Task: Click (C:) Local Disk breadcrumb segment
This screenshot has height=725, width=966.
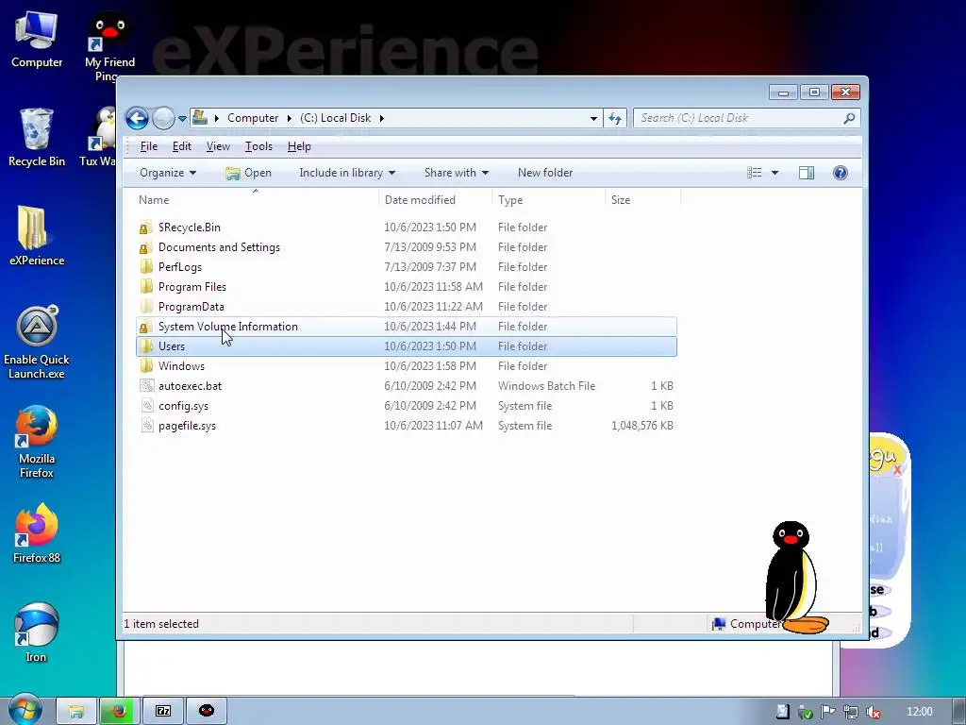Action: pyautogui.click(x=336, y=118)
